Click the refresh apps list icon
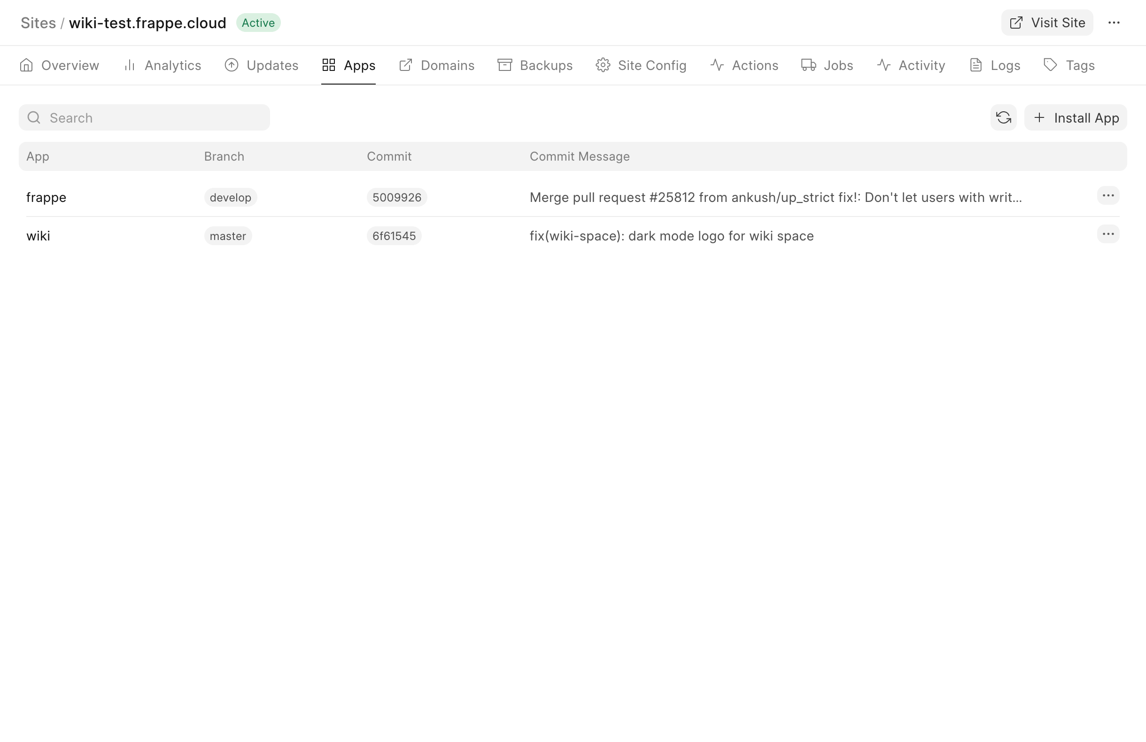The width and height of the screenshot is (1146, 742). [1004, 117]
